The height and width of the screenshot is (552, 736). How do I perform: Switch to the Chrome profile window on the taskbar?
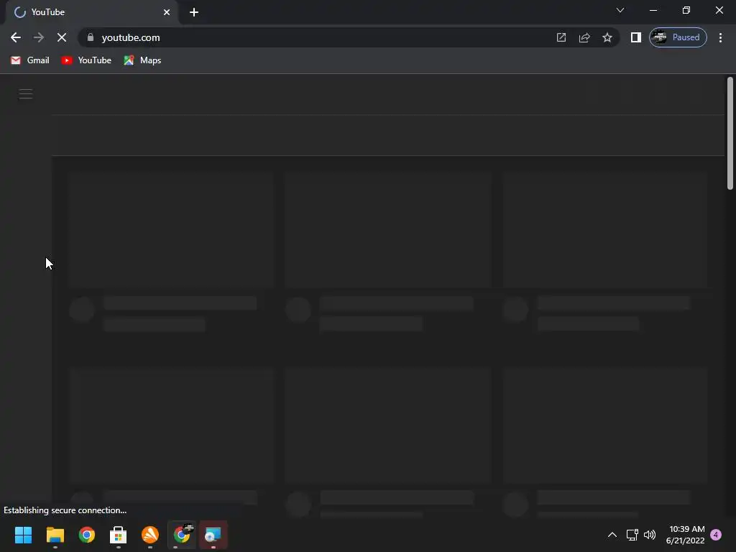182,535
